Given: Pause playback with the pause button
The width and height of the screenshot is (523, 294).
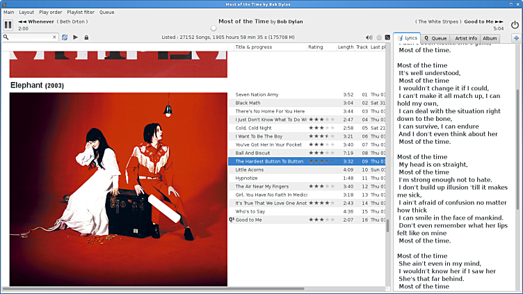Looking at the screenshot, I should (x=8, y=25).
